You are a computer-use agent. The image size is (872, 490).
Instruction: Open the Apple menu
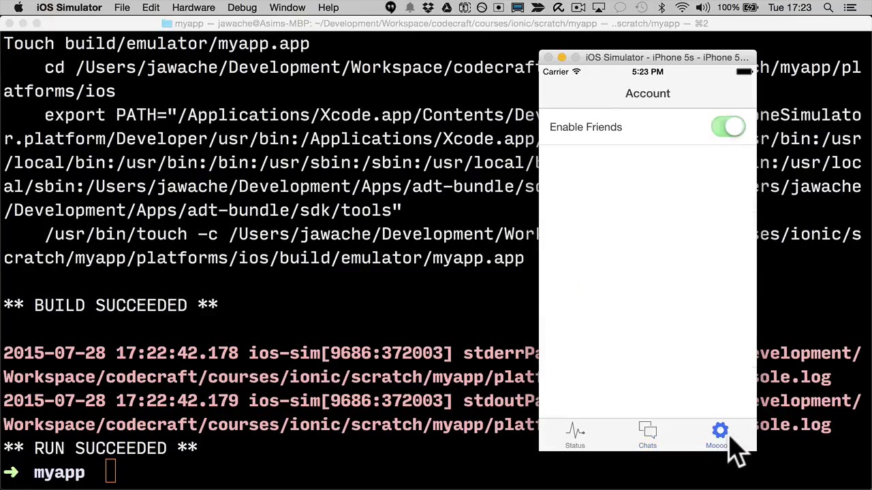18,7
